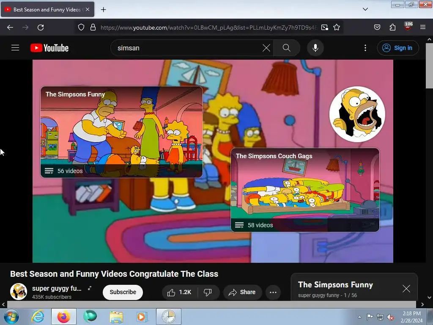
Task: Open the super guygy fu... channel link
Action: coord(57,289)
